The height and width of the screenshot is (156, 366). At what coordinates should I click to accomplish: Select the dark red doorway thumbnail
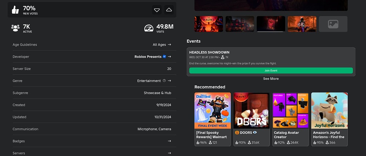pos(271,24)
